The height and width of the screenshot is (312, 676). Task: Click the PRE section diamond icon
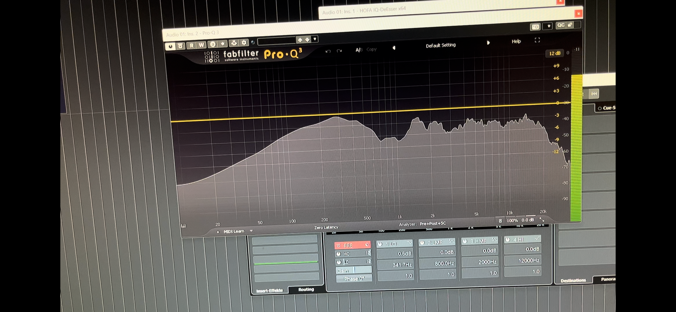tap(367, 245)
